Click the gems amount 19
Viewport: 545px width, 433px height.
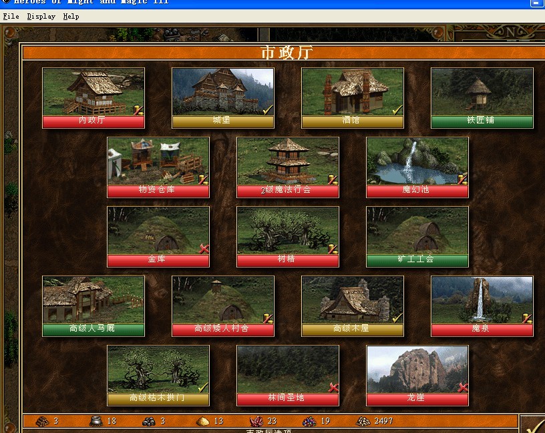tap(325, 421)
